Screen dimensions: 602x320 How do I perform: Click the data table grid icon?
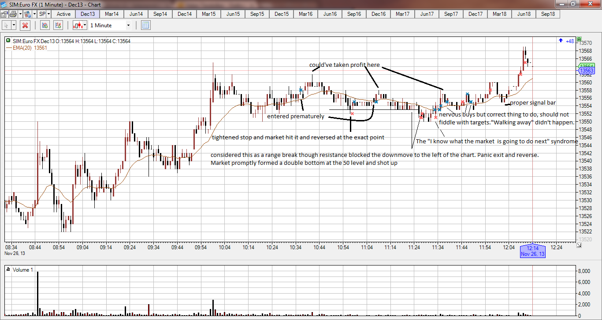146,25
